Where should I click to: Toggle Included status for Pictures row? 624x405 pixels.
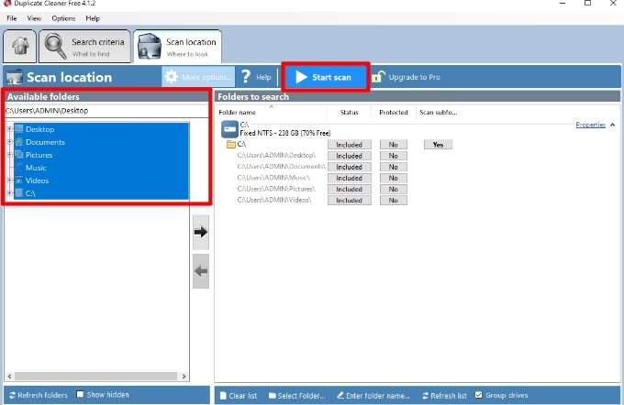click(349, 189)
